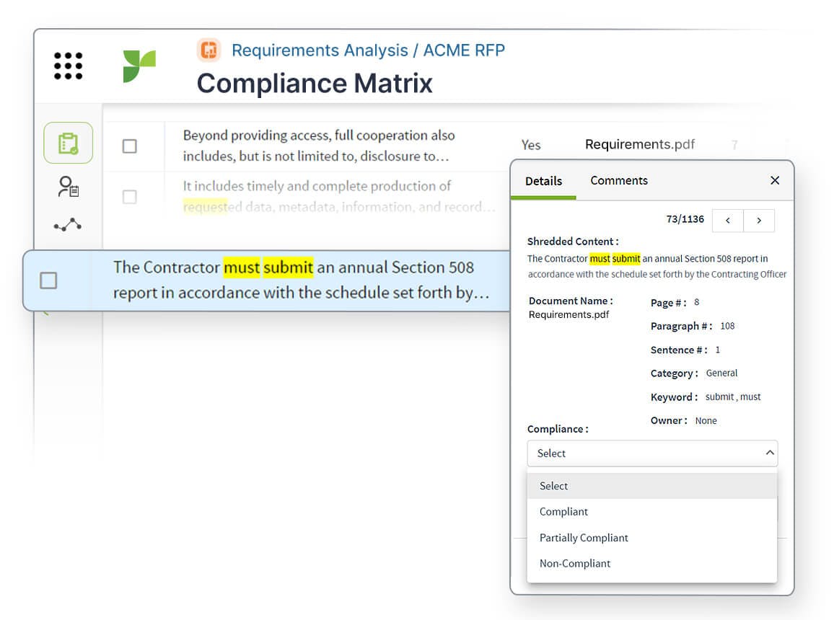Open Requirements Analysis / ACME RFP breadcrumb link

(368, 50)
